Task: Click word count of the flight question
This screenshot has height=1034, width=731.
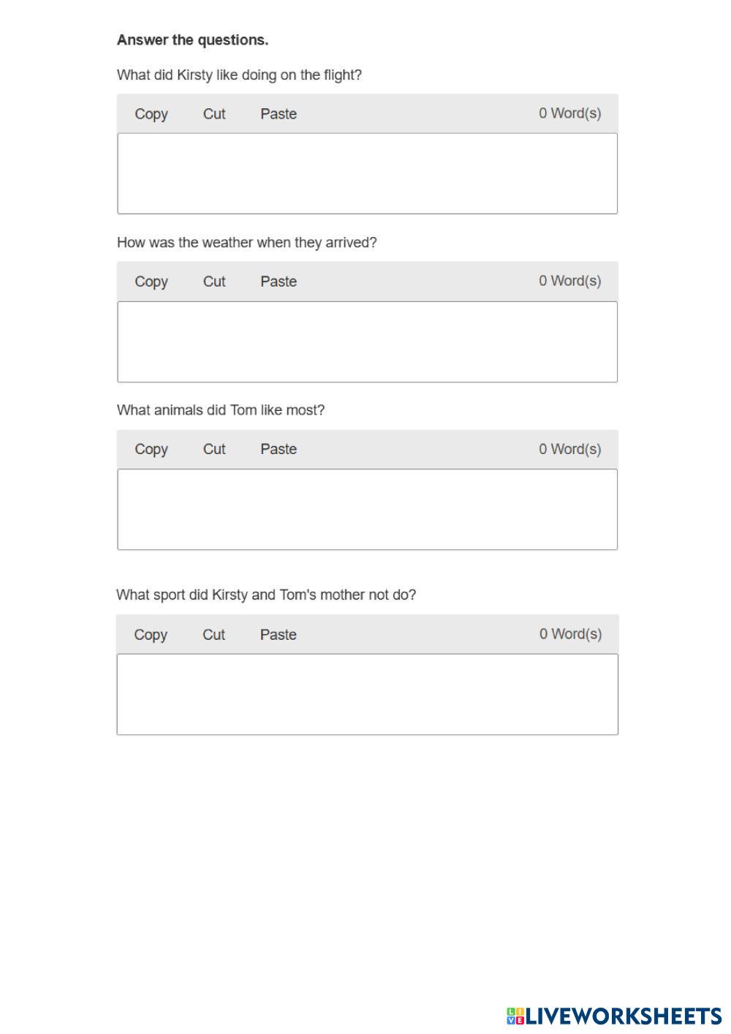Action: 570,113
